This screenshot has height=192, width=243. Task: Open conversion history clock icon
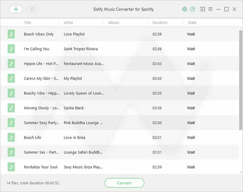pos(192,9)
